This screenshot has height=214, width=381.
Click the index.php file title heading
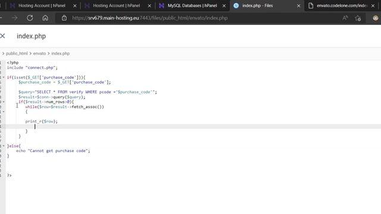31,36
